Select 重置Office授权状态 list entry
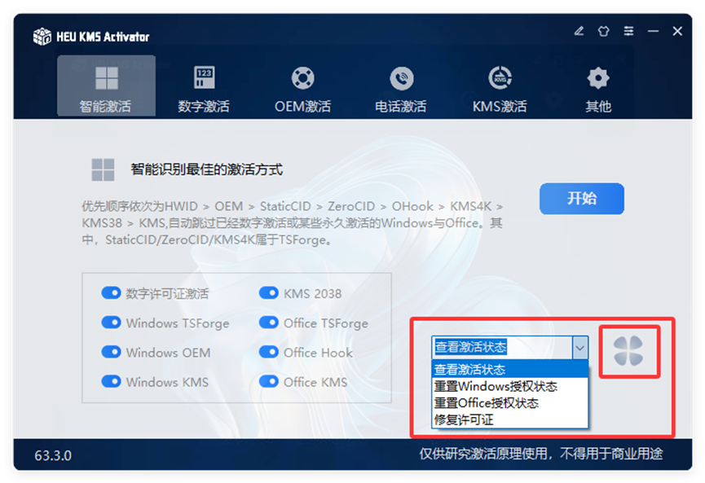Image resolution: width=705 pixels, height=483 pixels. (482, 402)
